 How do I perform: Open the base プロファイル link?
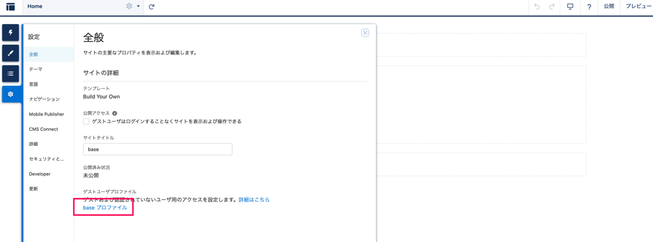(x=105, y=208)
